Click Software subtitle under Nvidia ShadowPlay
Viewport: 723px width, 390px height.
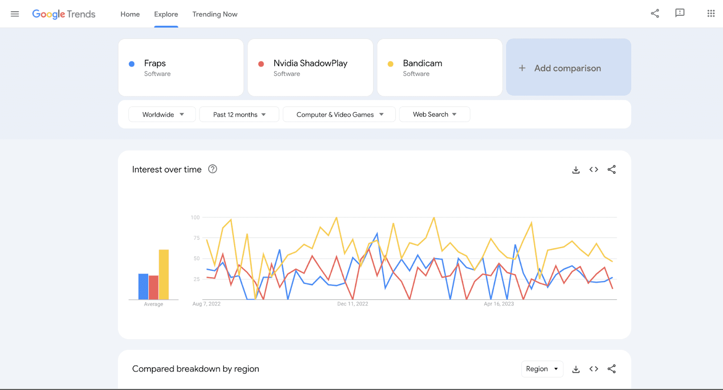tap(286, 74)
